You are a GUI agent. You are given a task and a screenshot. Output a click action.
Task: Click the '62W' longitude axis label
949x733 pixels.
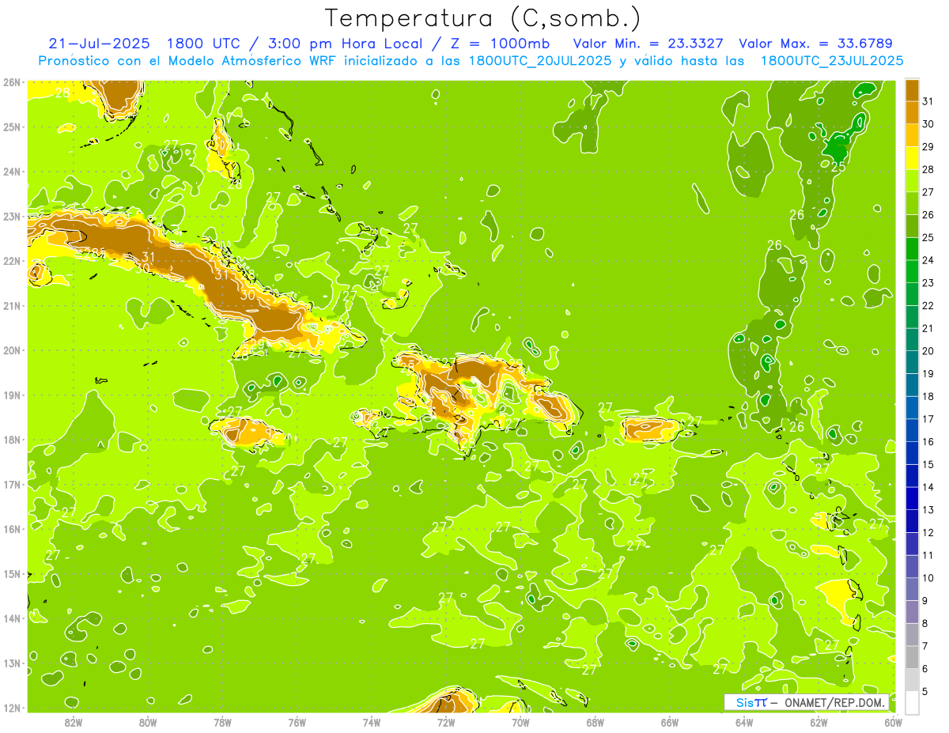(x=819, y=722)
